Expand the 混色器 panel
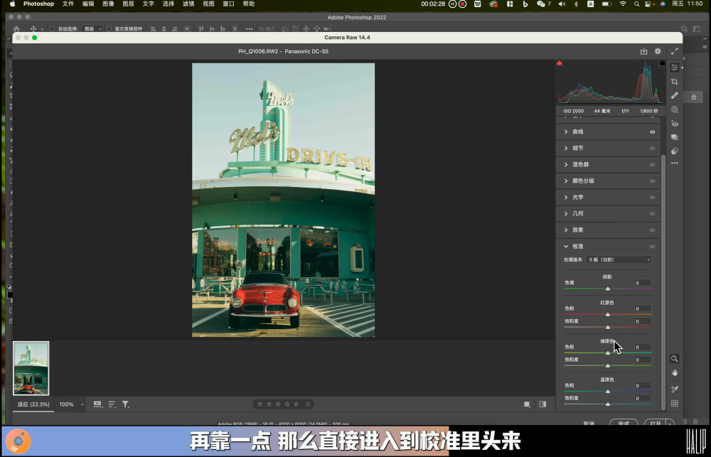Viewport: 711px width, 457px height. point(566,165)
